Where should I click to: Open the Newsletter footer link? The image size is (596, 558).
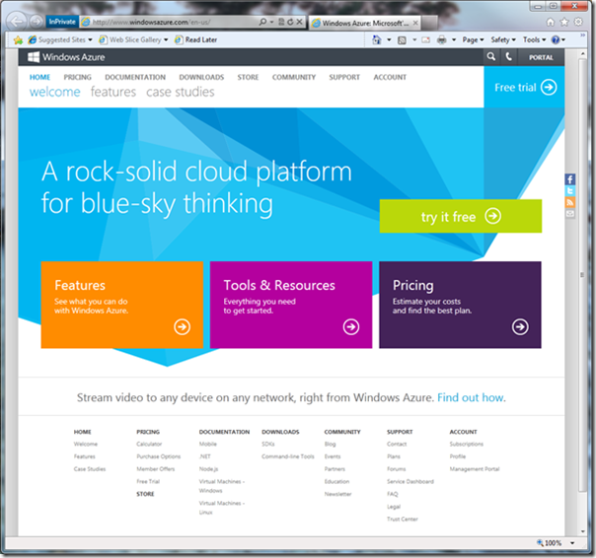click(x=337, y=494)
